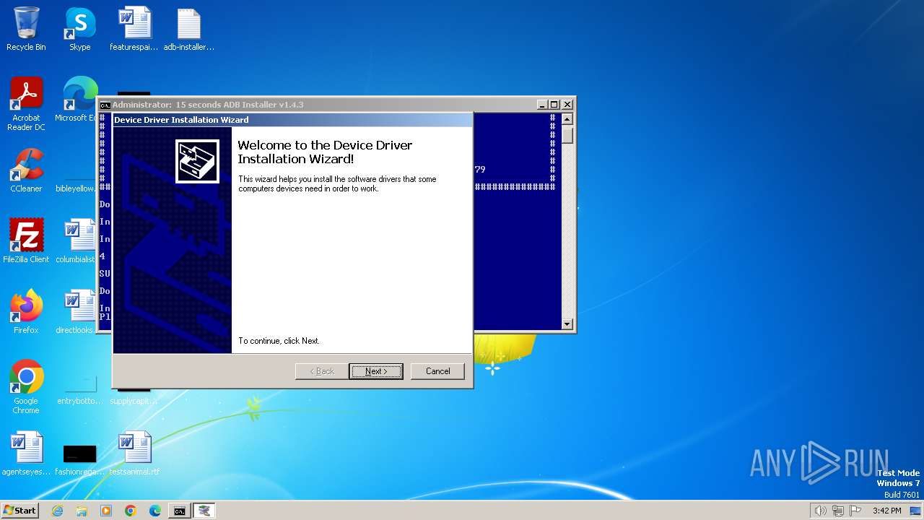Select the FileZilla Client shortcut
Screen dimensions: 924x520
click(x=26, y=241)
